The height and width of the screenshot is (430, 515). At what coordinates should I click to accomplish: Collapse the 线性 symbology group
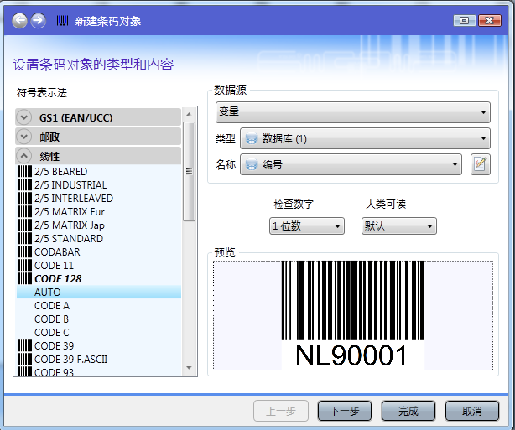24,156
